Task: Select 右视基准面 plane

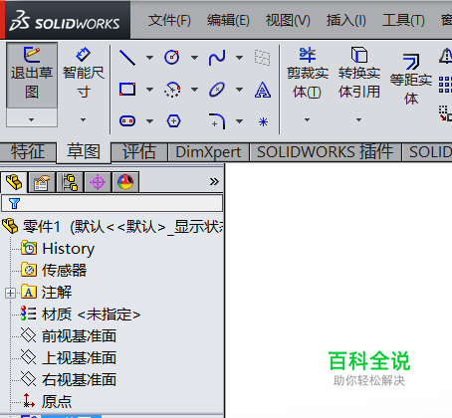Action: coord(69,380)
